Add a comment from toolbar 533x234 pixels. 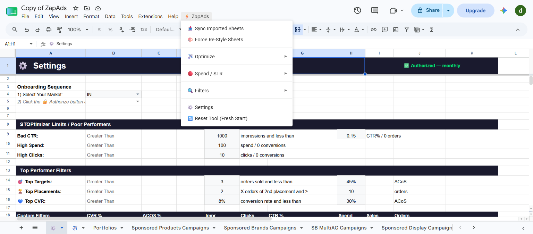384,30
